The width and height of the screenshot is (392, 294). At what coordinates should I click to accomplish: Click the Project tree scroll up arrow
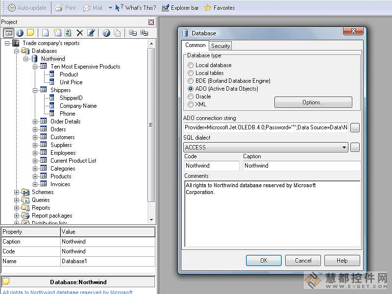tap(151, 44)
